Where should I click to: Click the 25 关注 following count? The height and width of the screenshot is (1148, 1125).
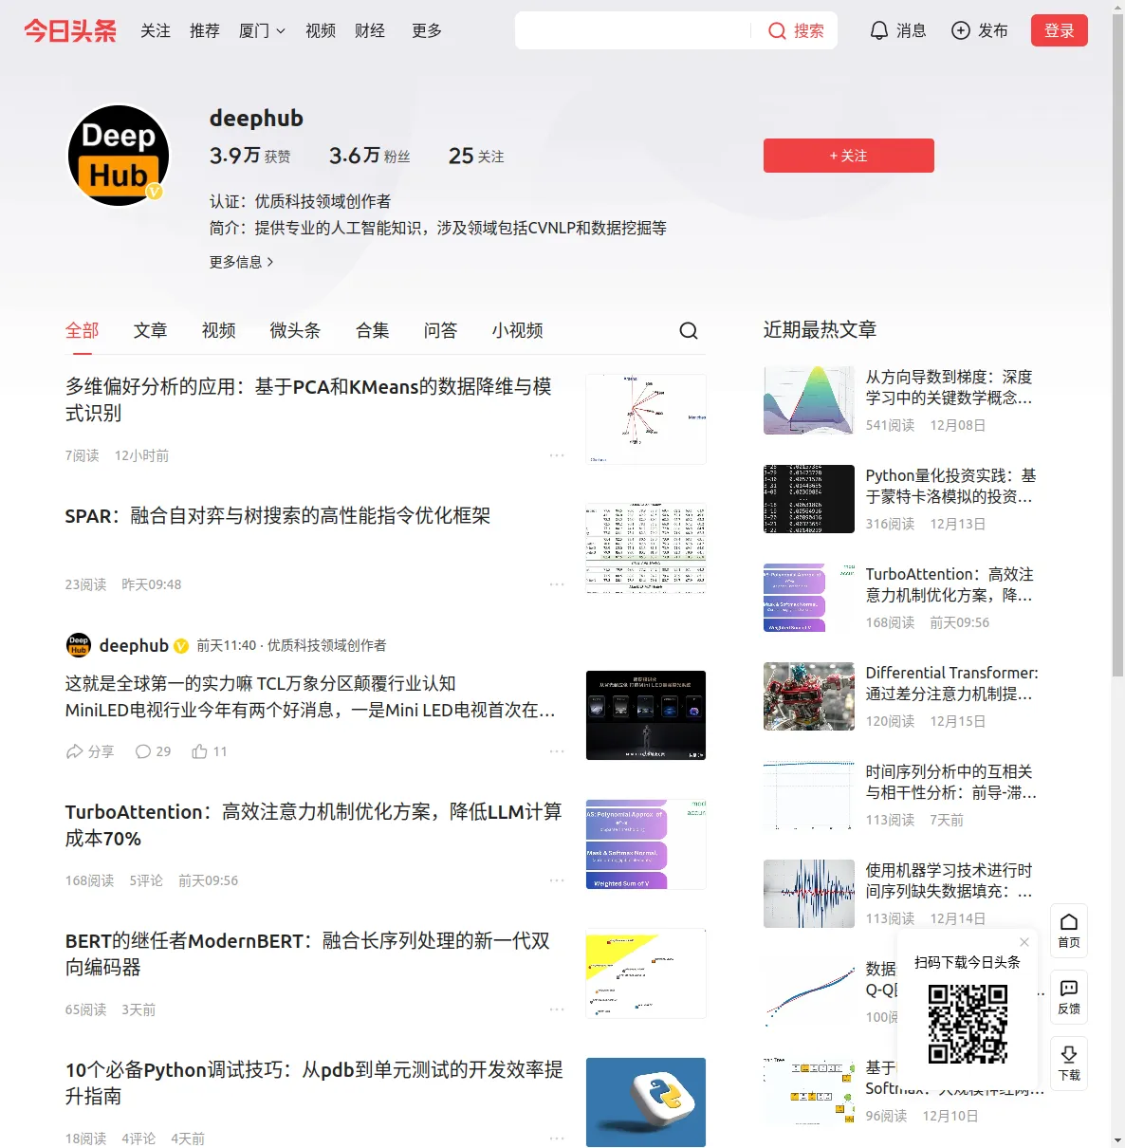476,156
